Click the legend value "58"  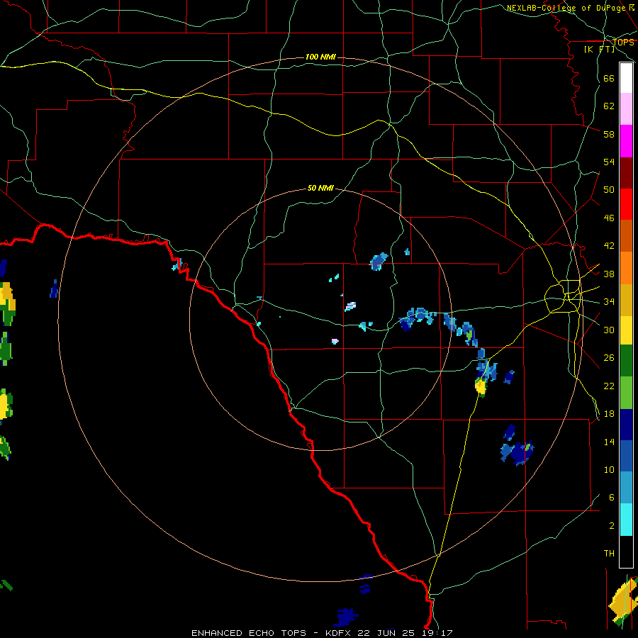pyautogui.click(x=609, y=134)
